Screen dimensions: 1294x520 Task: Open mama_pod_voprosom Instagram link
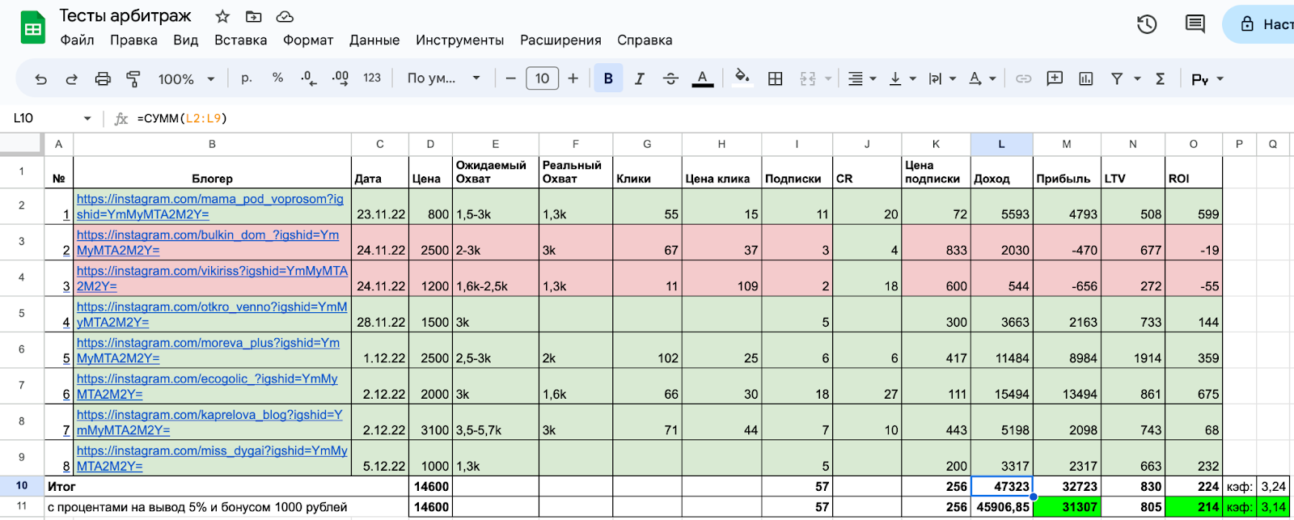pyautogui.click(x=209, y=206)
